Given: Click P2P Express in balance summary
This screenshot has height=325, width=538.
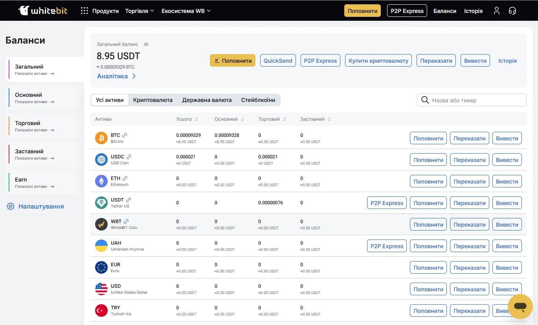Looking at the screenshot, I should coord(320,60).
